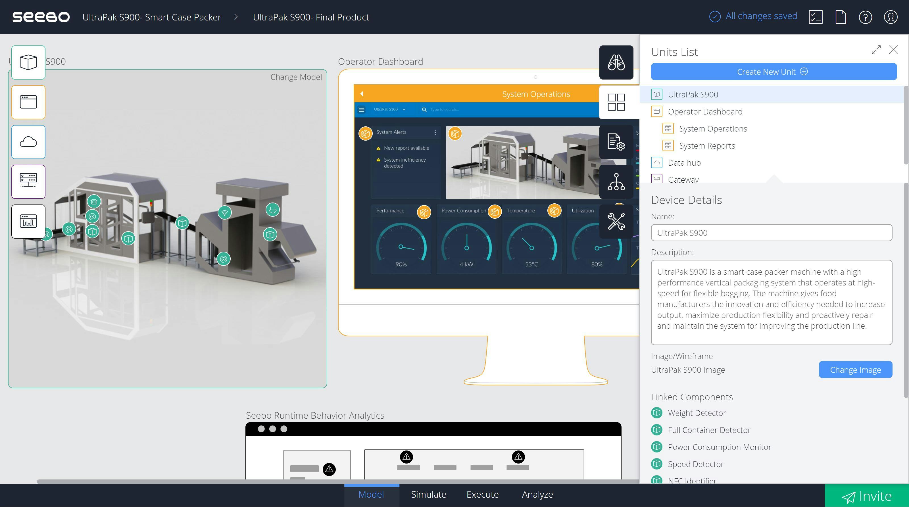
Task: Switch to the Analyze tab
Action: [x=537, y=494]
